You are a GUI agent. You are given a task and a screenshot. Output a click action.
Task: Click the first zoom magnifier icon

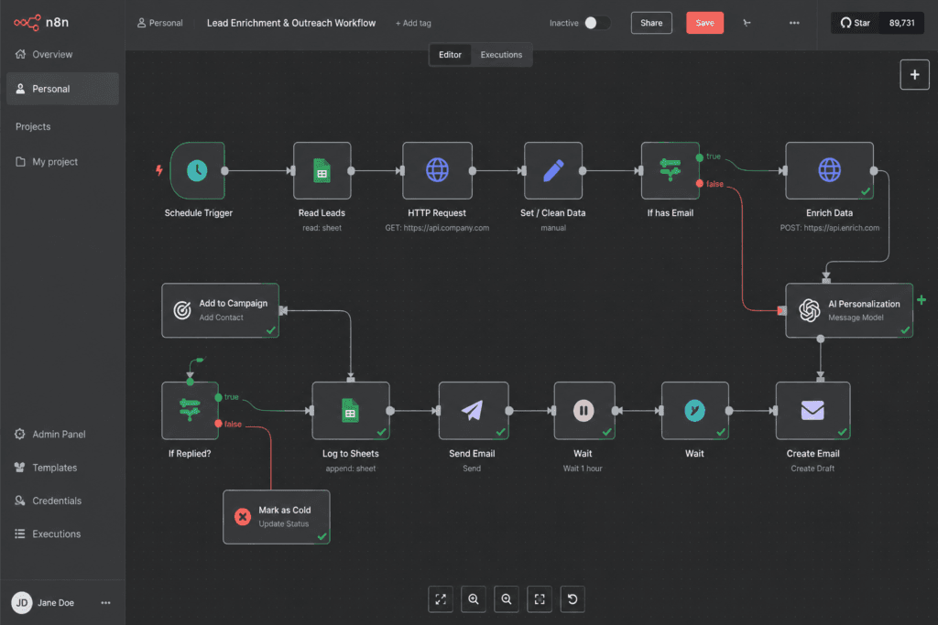(x=474, y=599)
